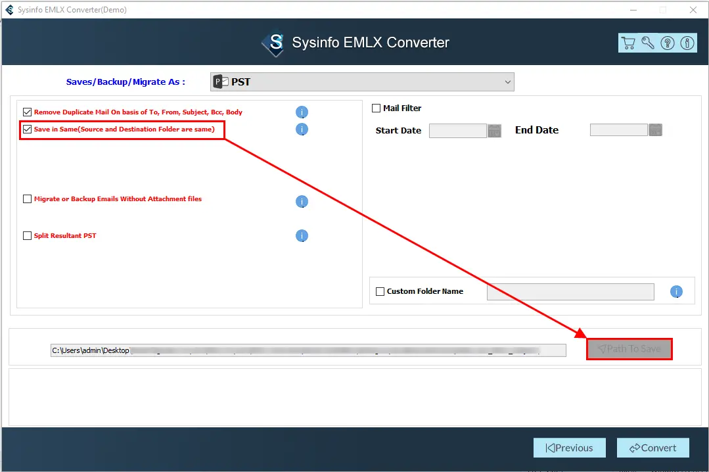The width and height of the screenshot is (709, 472).
Task: Open the shopping cart purchase icon
Action: pyautogui.click(x=628, y=43)
